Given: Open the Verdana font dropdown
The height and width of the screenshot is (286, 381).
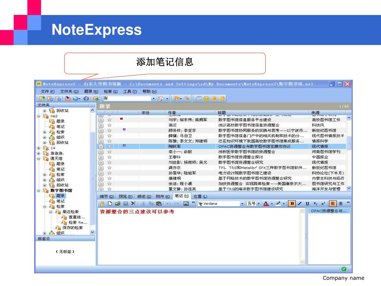Looking at the screenshot, I should [x=242, y=204].
